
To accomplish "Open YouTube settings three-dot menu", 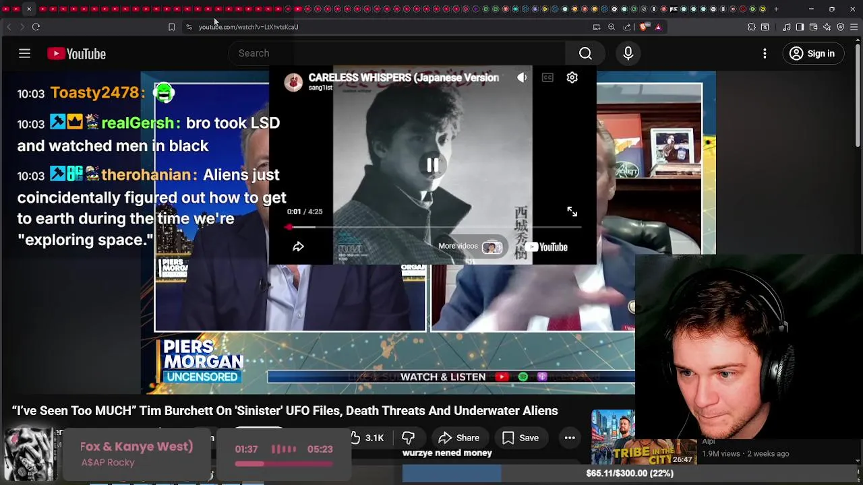I will coord(765,53).
